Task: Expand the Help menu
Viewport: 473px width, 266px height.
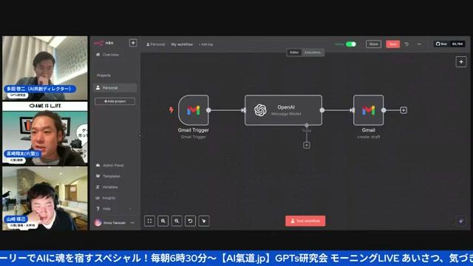Action: (114, 208)
